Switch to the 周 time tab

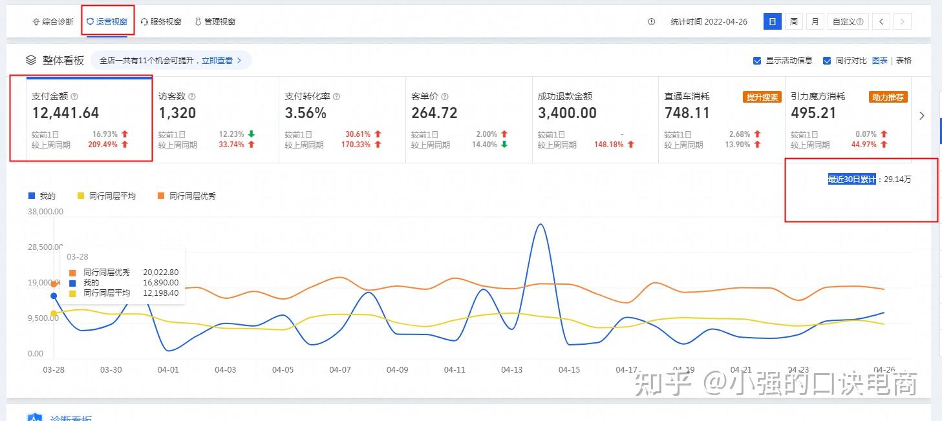[x=793, y=21]
